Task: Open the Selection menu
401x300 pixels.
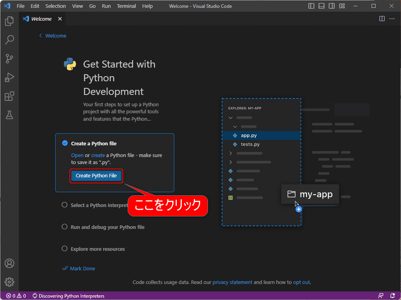Action: (56, 6)
